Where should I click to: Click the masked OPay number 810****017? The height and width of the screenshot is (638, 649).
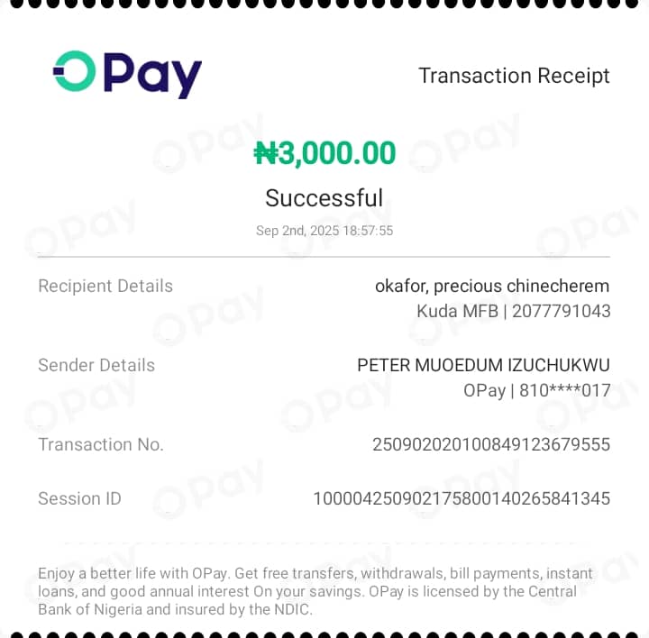click(564, 390)
